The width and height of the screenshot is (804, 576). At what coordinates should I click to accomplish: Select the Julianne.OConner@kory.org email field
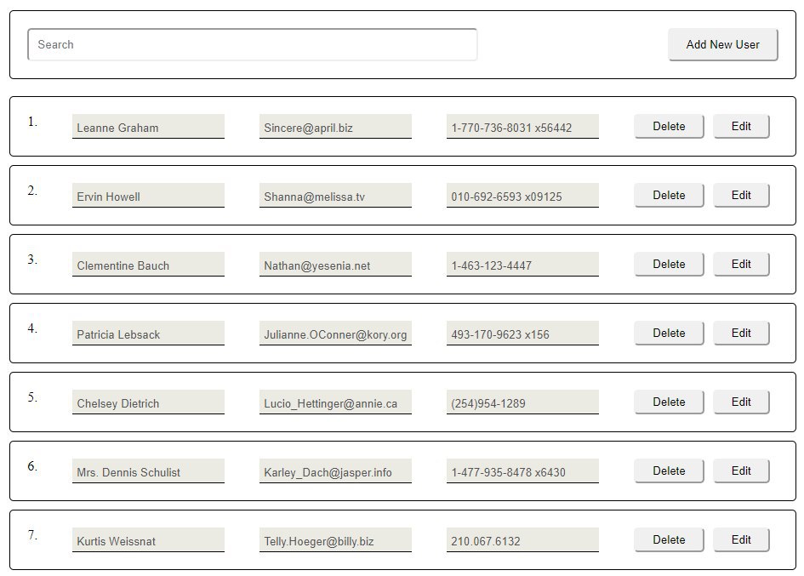(335, 334)
